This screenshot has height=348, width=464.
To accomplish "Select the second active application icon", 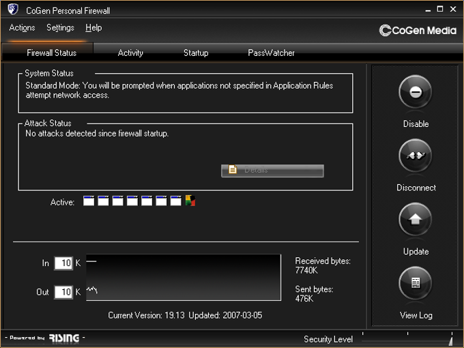I will (x=103, y=201).
